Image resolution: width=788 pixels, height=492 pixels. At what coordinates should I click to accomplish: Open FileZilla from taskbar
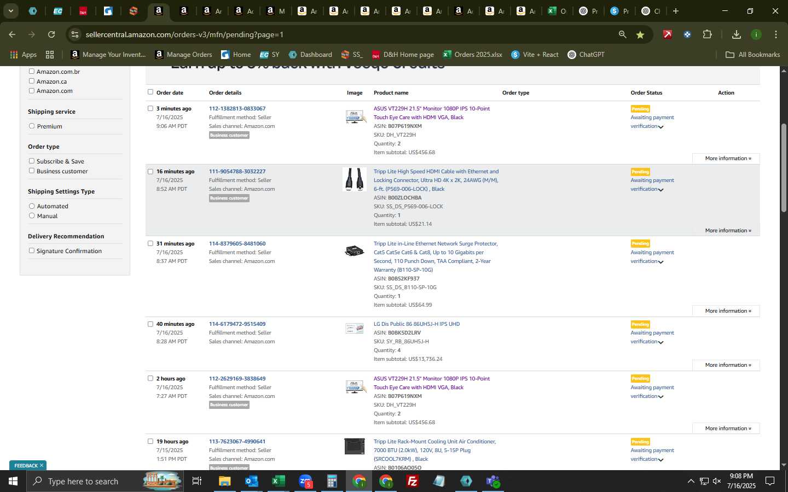click(x=413, y=481)
